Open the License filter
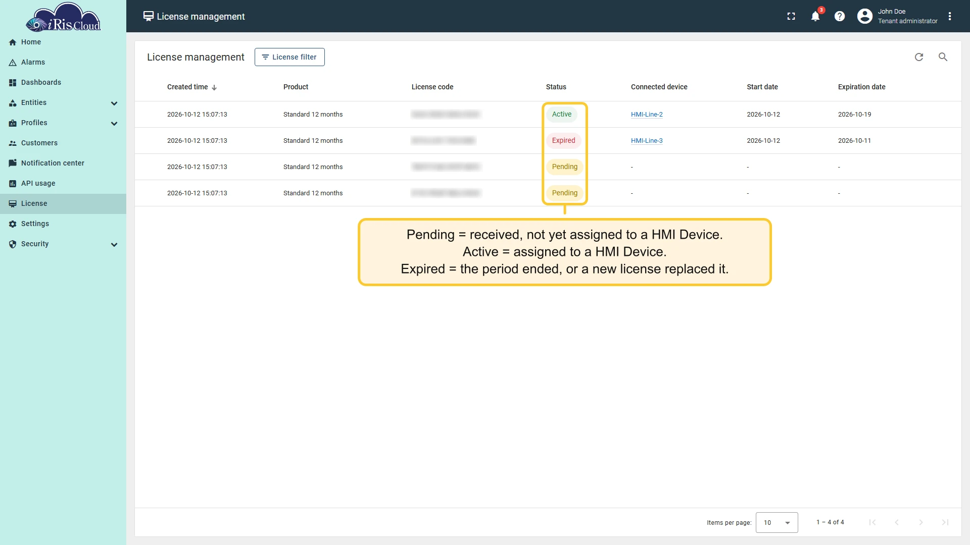Screen dimensions: 970x545 pyautogui.click(x=289, y=57)
